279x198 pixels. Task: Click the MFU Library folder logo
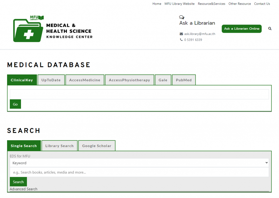tap(28, 29)
